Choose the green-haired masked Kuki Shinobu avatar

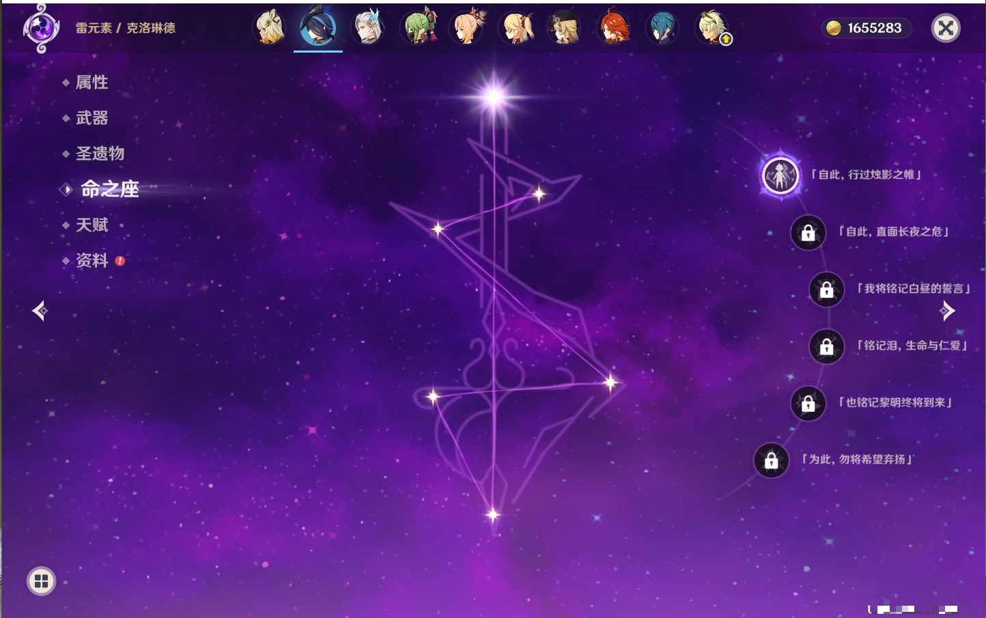click(418, 27)
